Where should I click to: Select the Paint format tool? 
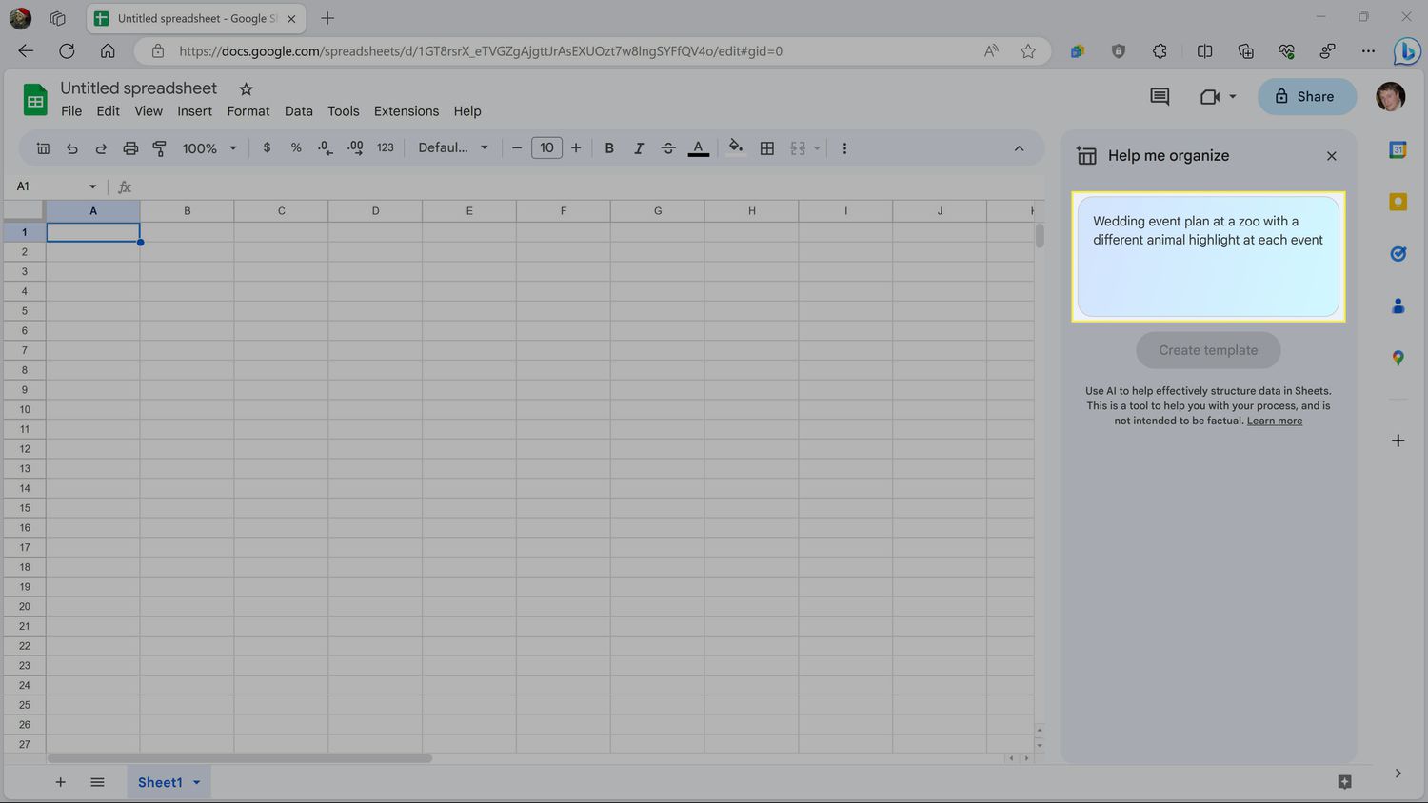click(x=160, y=148)
